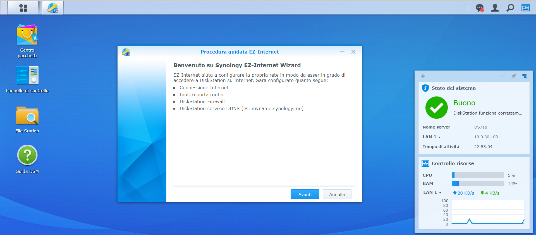Screen dimensions: 536x235
Task: Click the IP address 10.0.30.103
Action: (x=486, y=137)
